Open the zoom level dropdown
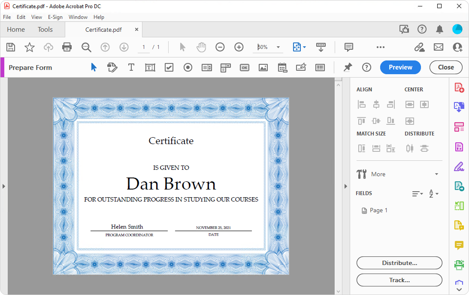 point(278,47)
